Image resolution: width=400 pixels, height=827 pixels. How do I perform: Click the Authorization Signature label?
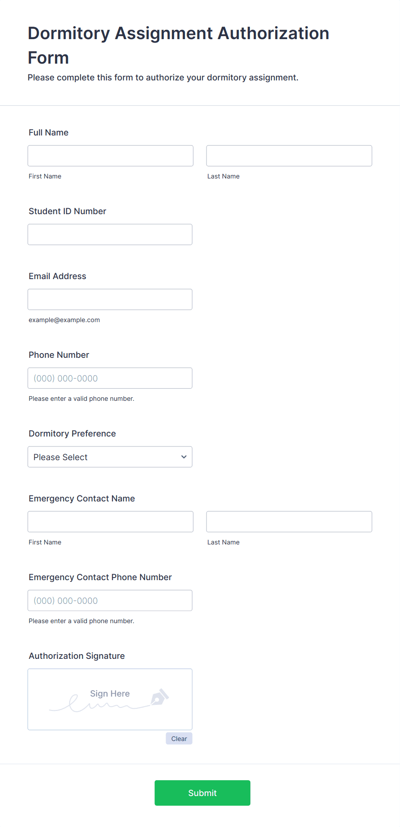tap(77, 656)
